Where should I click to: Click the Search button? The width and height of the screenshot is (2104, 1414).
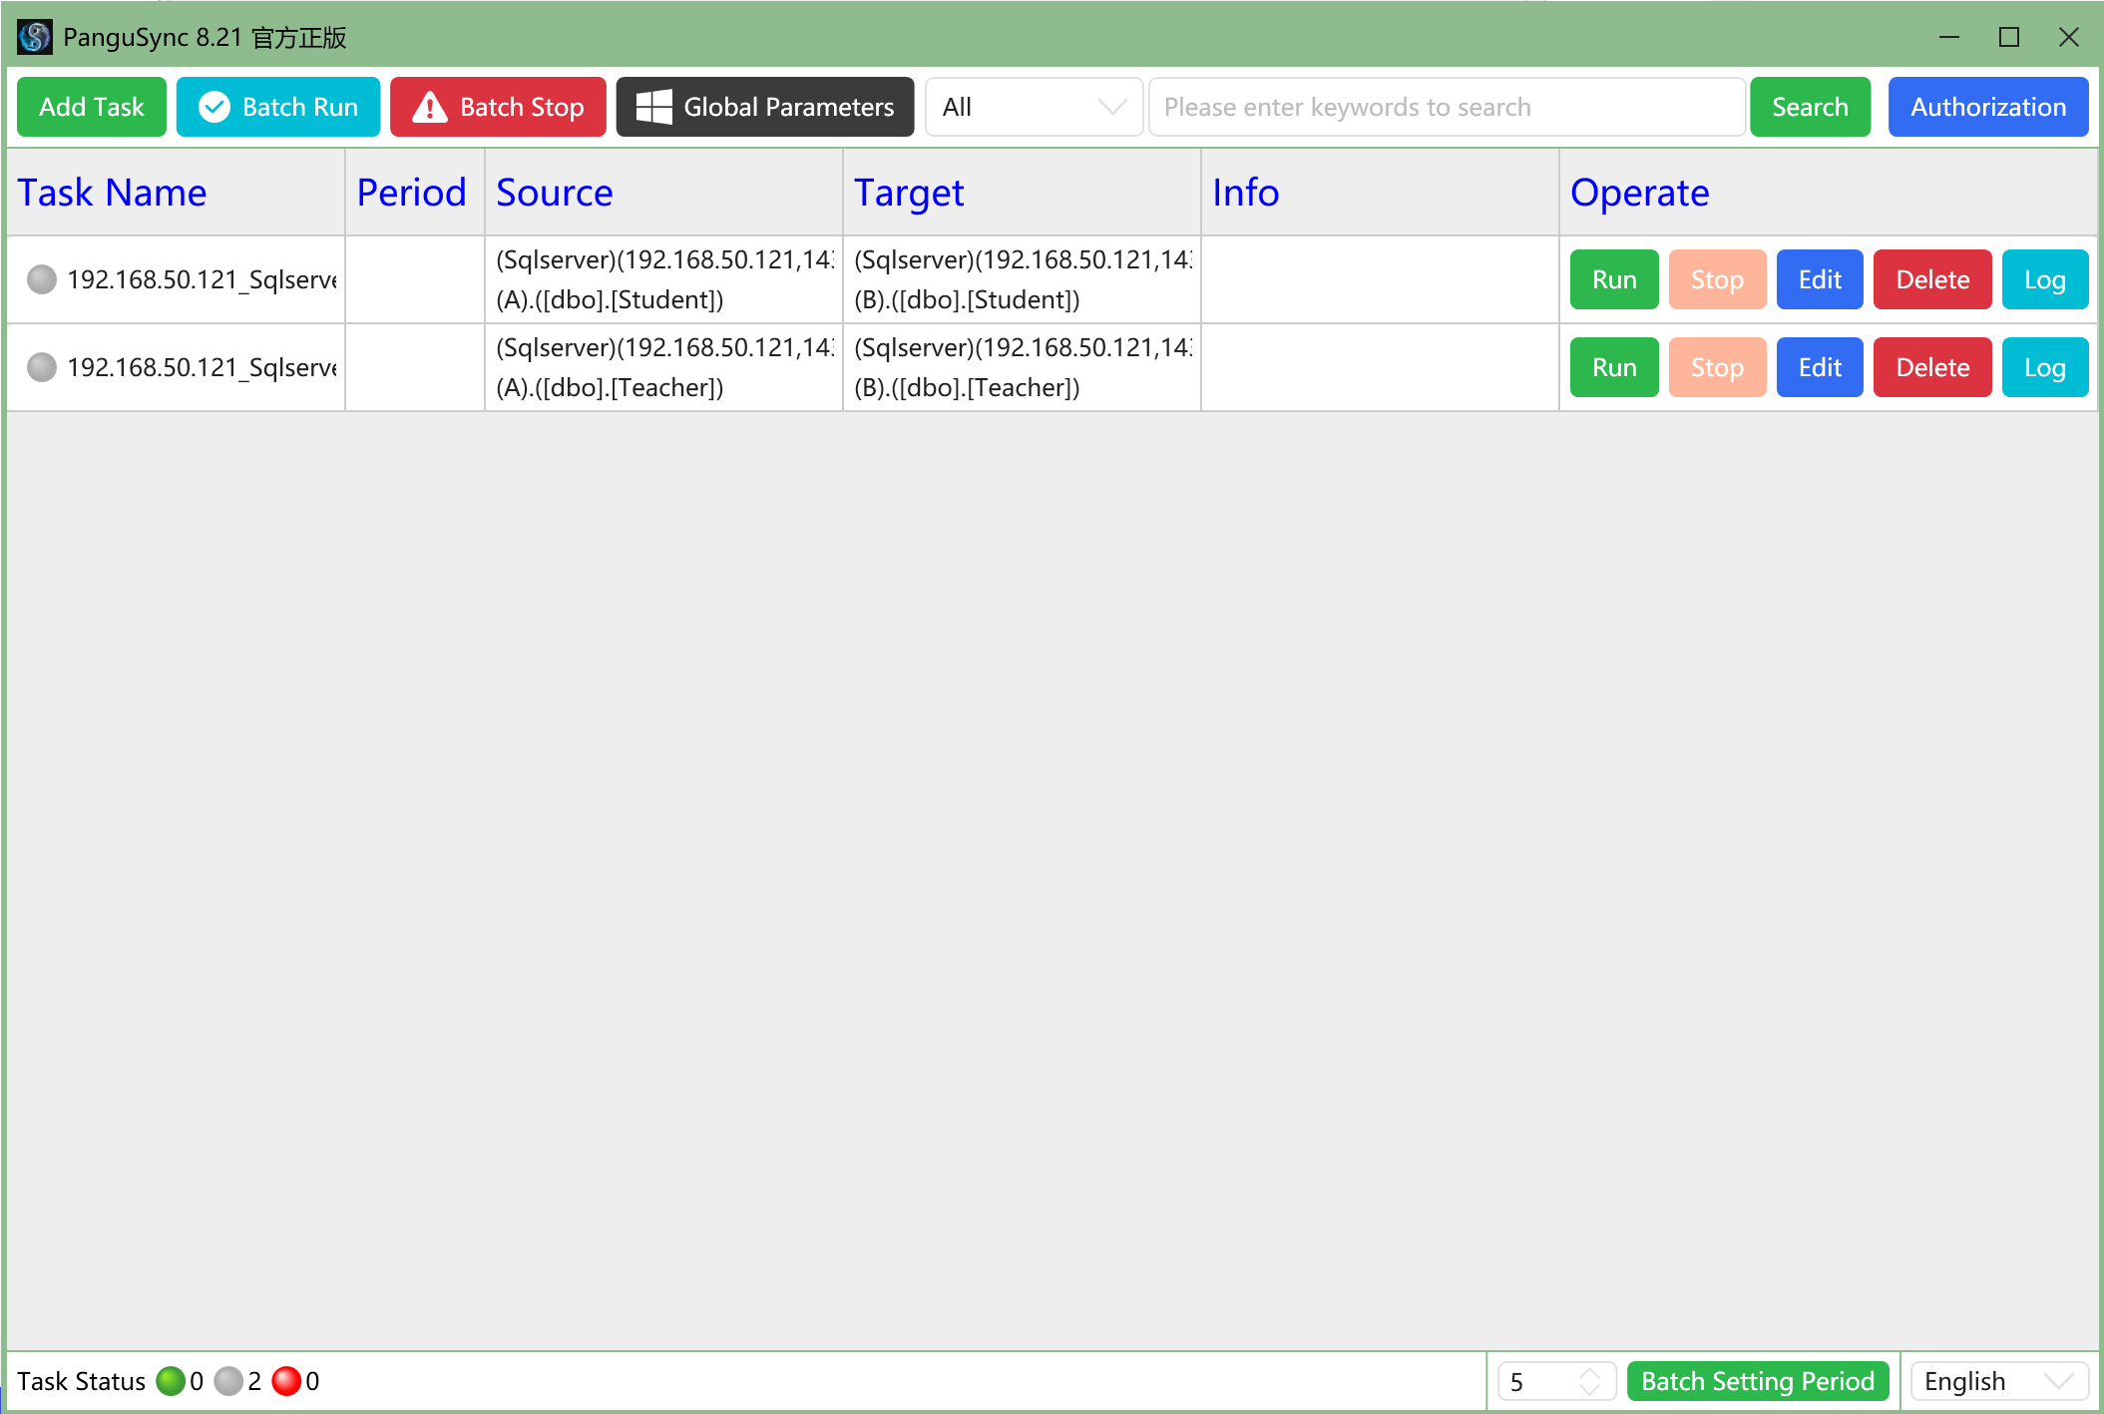1810,107
